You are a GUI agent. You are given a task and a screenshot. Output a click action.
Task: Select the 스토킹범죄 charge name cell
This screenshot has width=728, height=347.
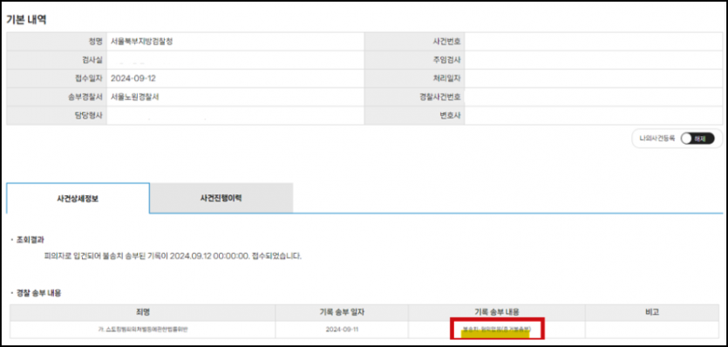142,330
